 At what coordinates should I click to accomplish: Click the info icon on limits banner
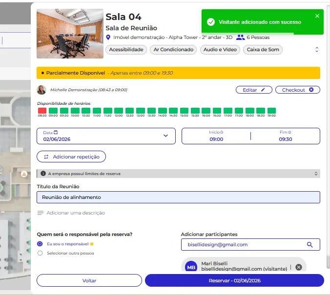[x=43, y=174]
